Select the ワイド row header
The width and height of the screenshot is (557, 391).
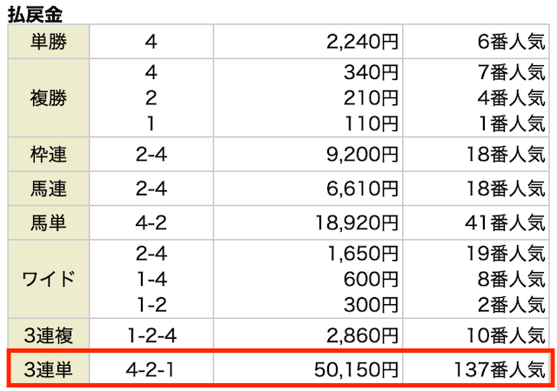click(49, 279)
